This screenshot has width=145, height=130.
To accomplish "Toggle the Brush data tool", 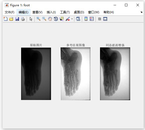I will coord(68,19).
